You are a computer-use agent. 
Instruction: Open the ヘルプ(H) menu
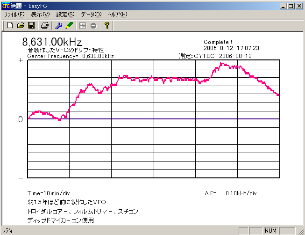point(118,15)
